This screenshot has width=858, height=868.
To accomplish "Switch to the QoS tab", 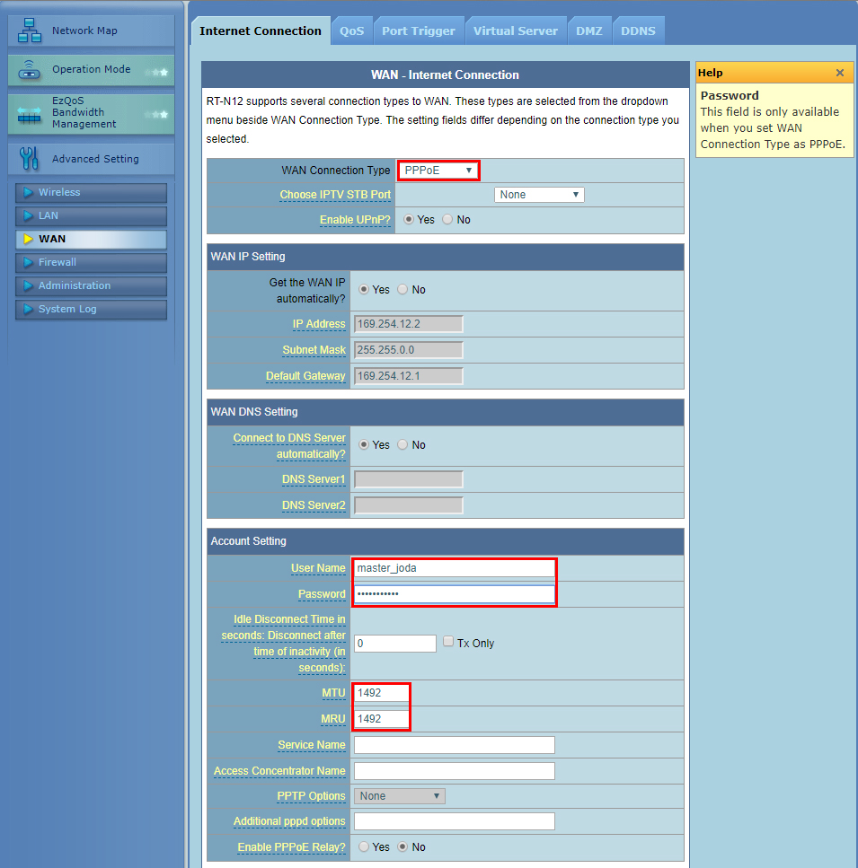I will [351, 31].
